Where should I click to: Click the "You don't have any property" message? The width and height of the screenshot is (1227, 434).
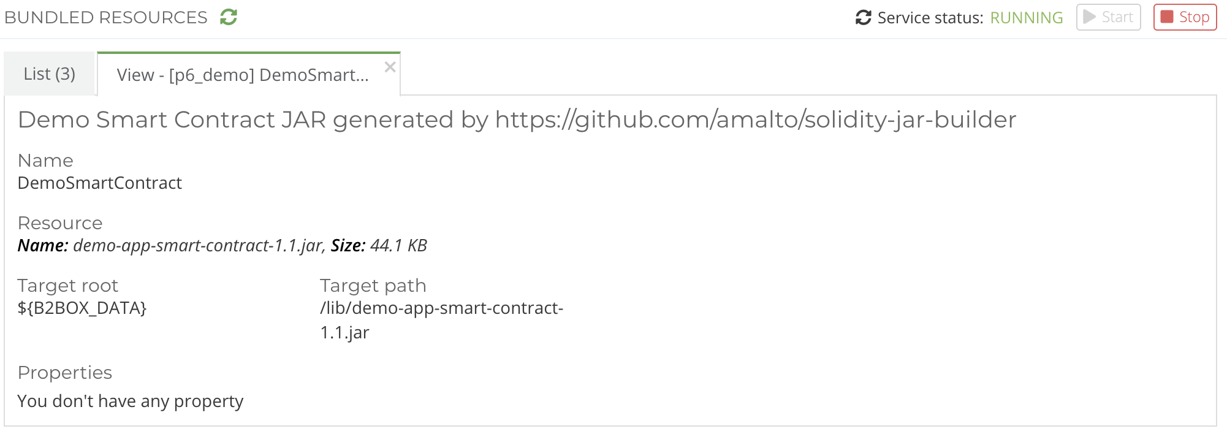[131, 401]
